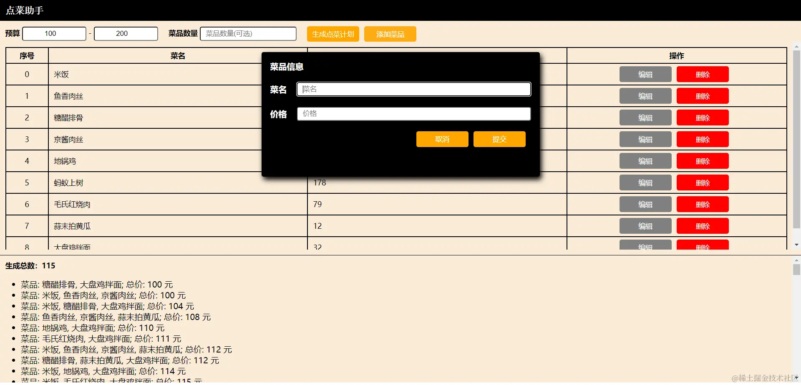Edit the 毛氏红烧肉 row
This screenshot has width=801, height=385.
tap(645, 205)
